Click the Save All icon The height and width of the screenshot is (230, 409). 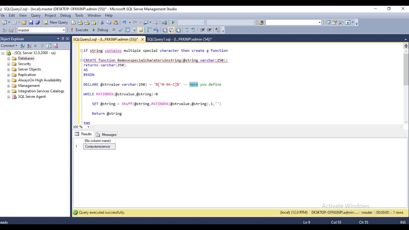(x=37, y=22)
